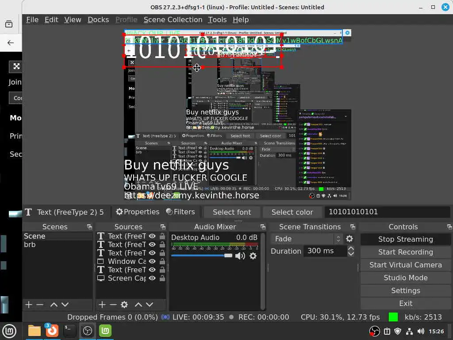Click Desktop Audio volume slider
The height and width of the screenshot is (340, 453).
(202, 255)
